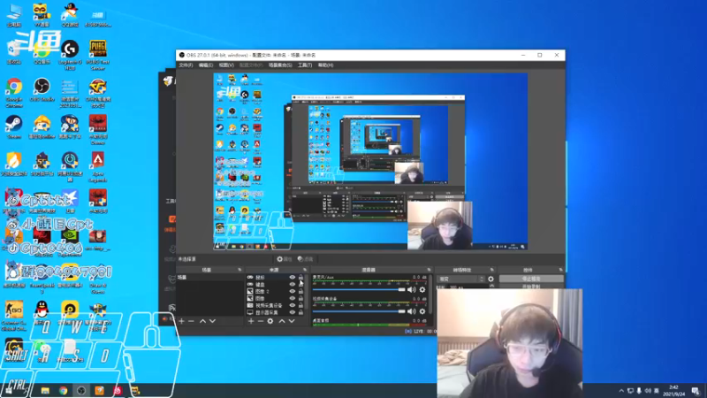Open NVIDIA GeForce Experience desktop icon

[x=70, y=241]
